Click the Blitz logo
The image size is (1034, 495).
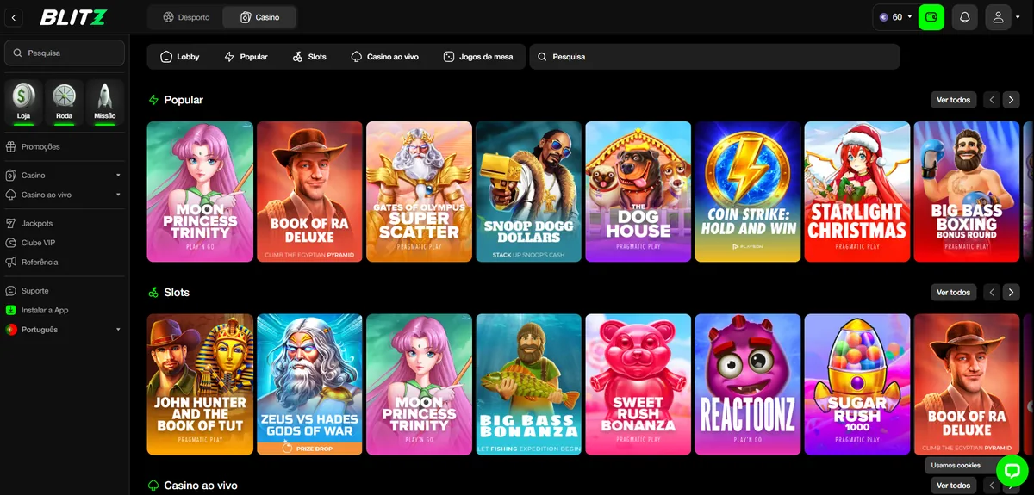pos(73,17)
